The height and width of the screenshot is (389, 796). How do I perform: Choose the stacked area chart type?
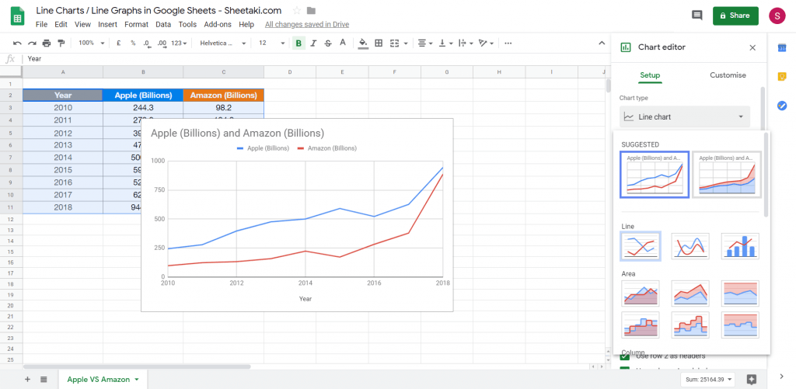click(690, 293)
